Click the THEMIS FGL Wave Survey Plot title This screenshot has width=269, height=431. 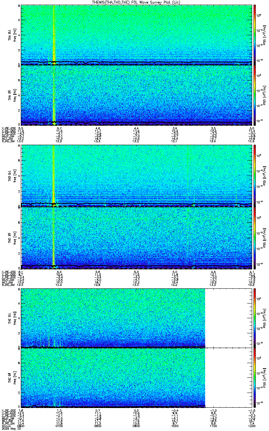click(136, 2)
